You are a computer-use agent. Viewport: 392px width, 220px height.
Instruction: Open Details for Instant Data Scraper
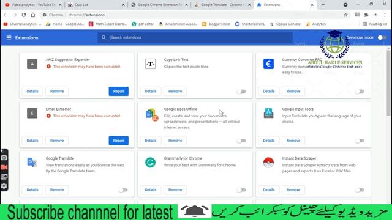click(x=269, y=190)
